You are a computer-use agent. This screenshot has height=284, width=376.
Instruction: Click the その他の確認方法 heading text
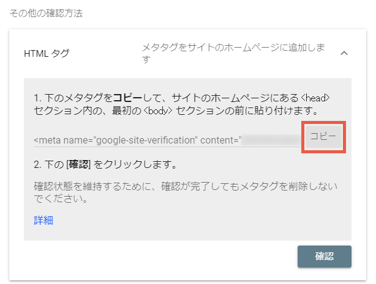[x=46, y=13]
